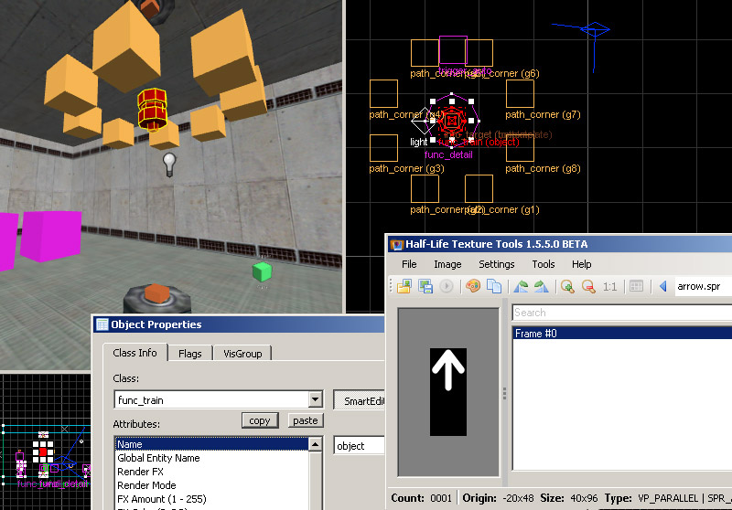Select the Render Mode attribute
Viewport: 732px width, 510px height.
212,484
